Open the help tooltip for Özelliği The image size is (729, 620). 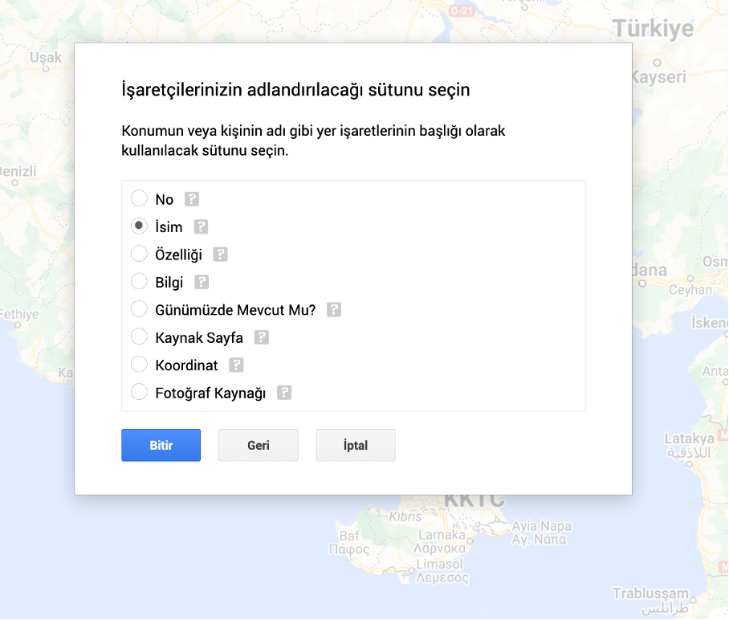[221, 255]
